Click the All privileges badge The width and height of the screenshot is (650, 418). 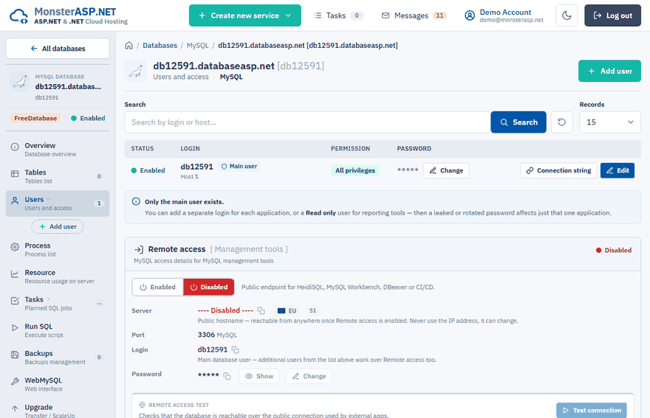(x=355, y=170)
